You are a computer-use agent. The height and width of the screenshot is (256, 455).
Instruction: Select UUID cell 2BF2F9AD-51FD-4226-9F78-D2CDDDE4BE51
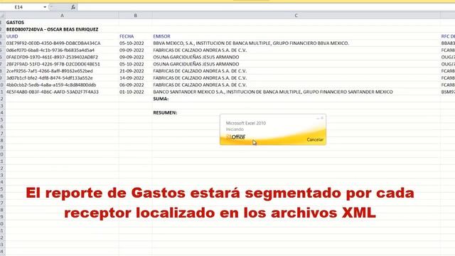point(62,64)
